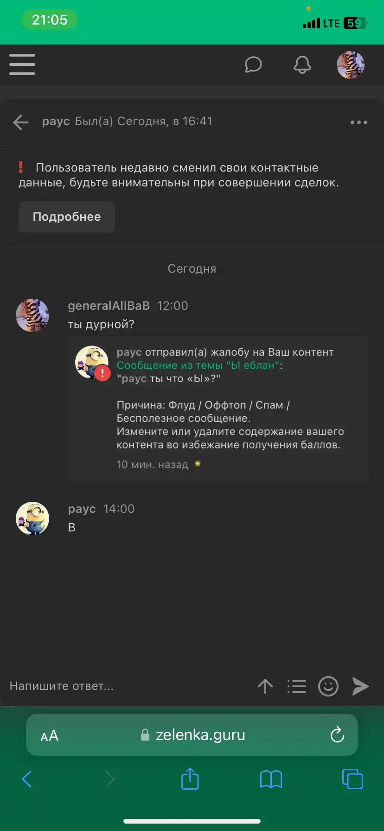Open generalAllBaB username on the 12:00 message
This screenshot has width=384, height=831.
[109, 306]
